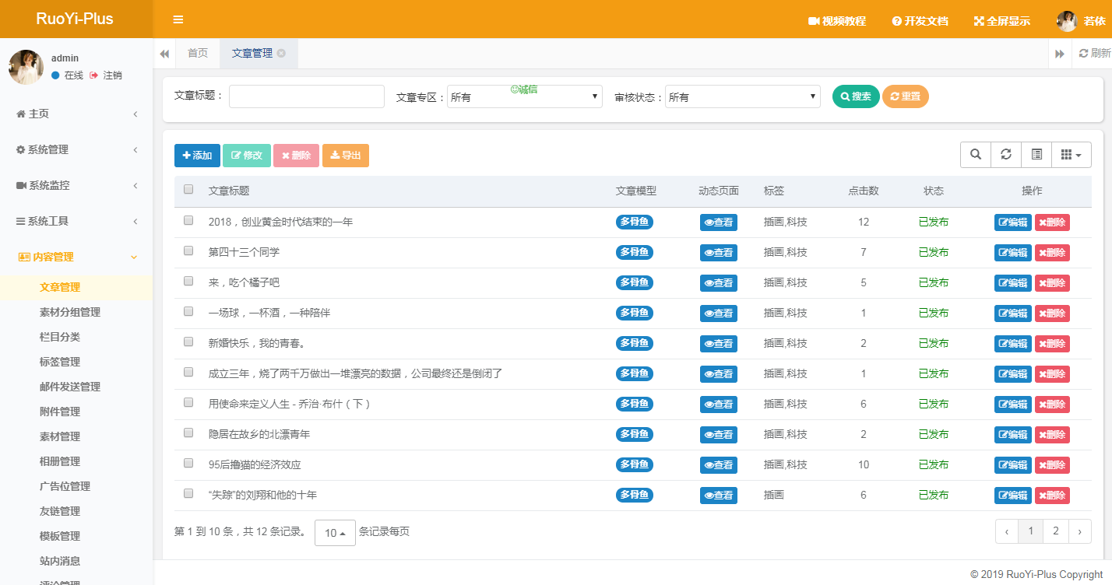Expand the 系统工具 sidebar menu
This screenshot has height=585, width=1112.
click(76, 221)
